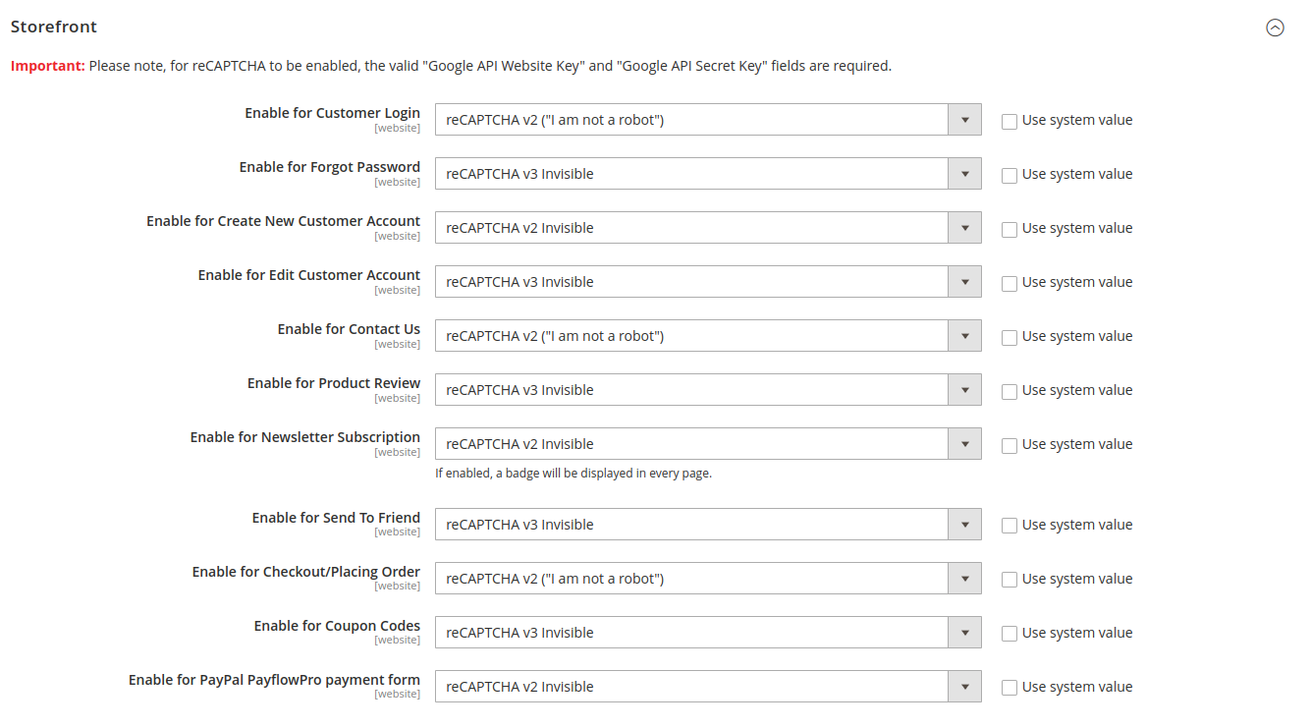The width and height of the screenshot is (1310, 728).
Task: Click the Enable for Contact Us label
Action: pos(349,329)
